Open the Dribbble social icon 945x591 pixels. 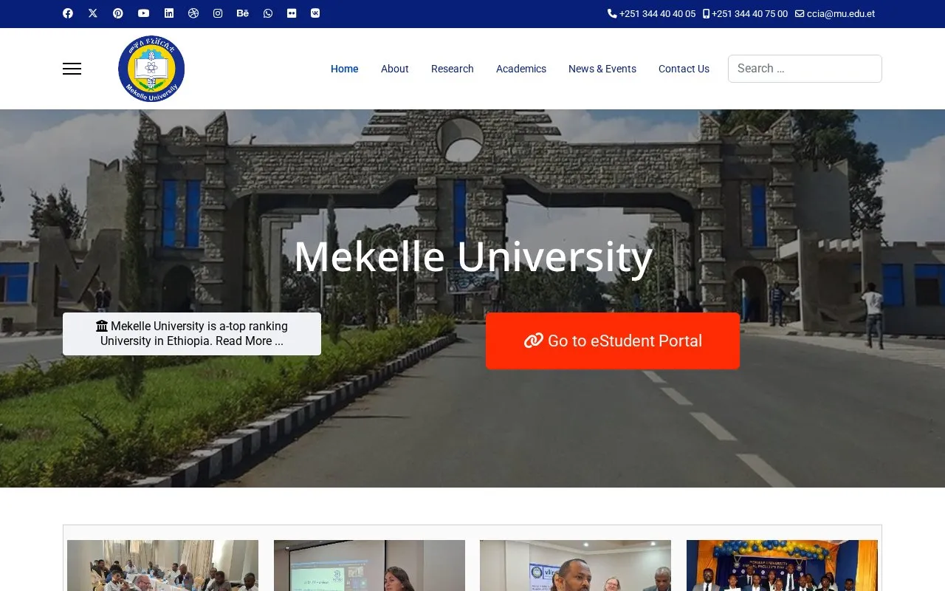(x=193, y=13)
